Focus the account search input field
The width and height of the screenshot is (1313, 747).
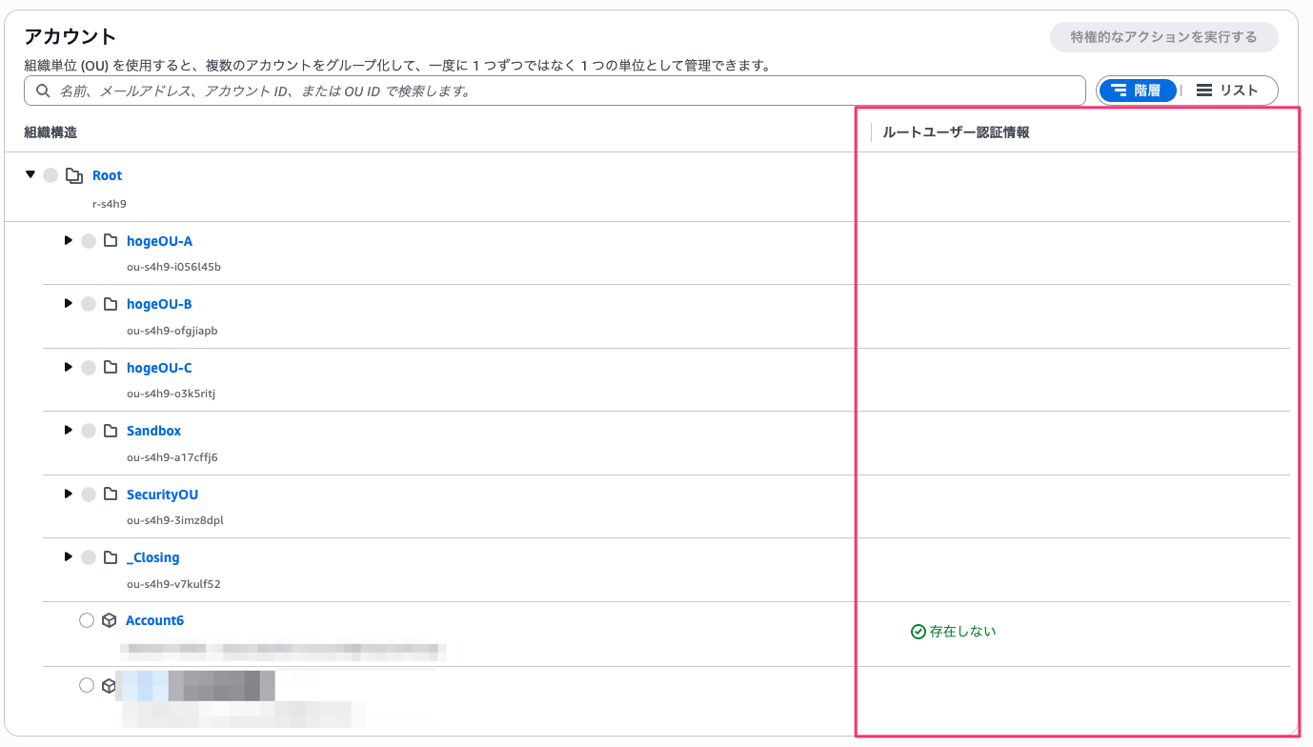[562, 91]
